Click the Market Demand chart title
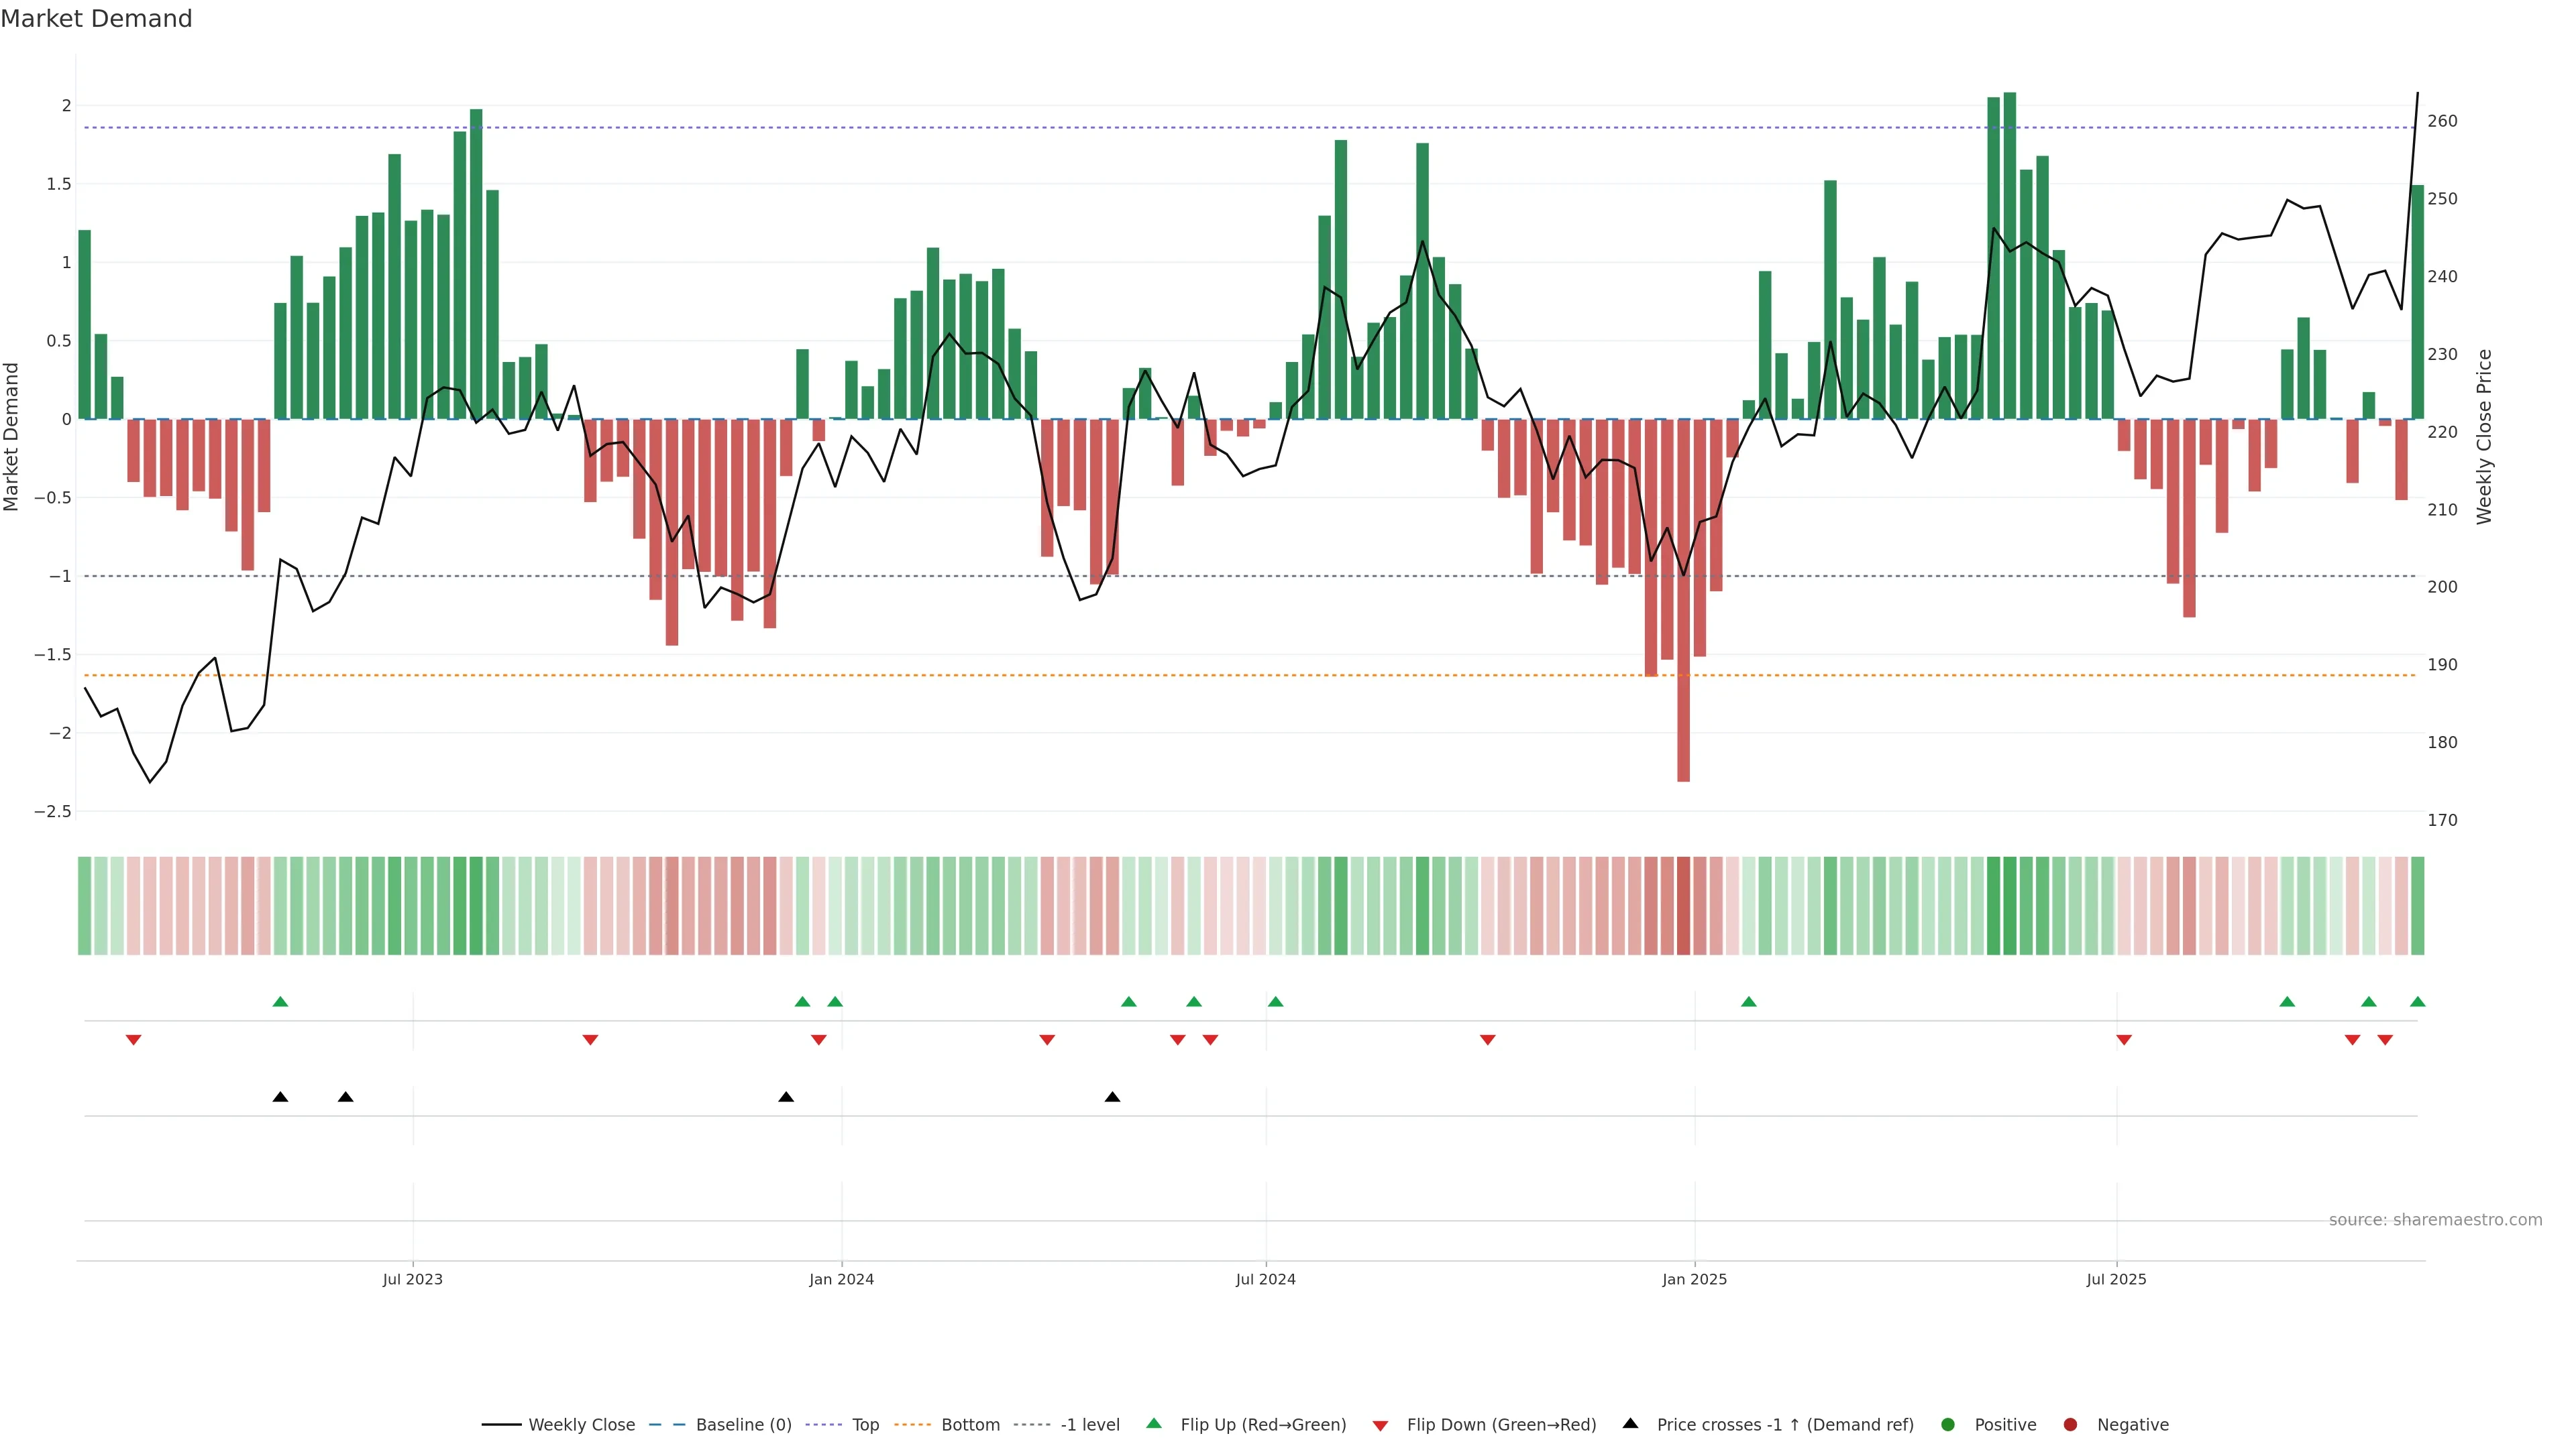 [x=96, y=19]
